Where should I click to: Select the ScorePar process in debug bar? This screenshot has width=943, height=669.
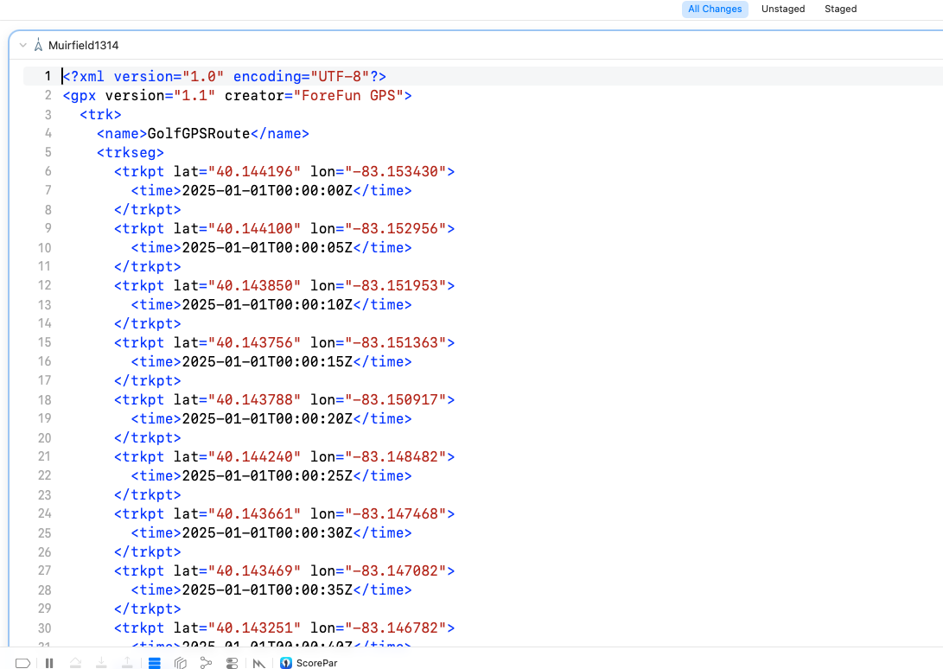tap(316, 663)
